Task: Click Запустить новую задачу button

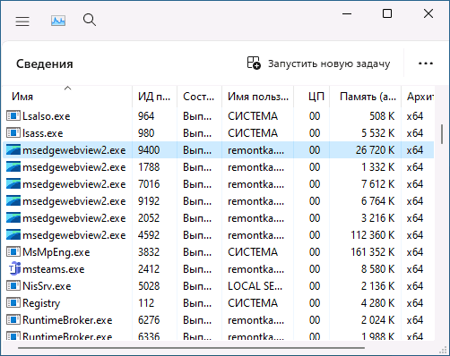Action: coord(318,64)
